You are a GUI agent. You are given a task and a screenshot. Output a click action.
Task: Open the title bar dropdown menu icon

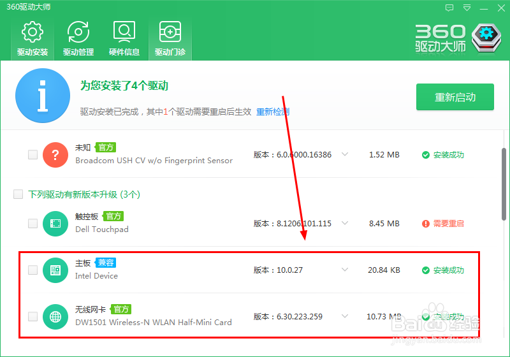[x=467, y=8]
